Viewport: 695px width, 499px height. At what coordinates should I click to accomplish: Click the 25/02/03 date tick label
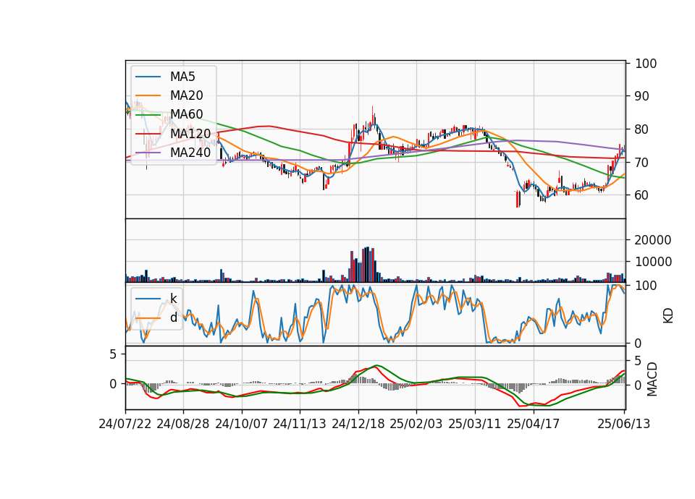tap(416, 424)
